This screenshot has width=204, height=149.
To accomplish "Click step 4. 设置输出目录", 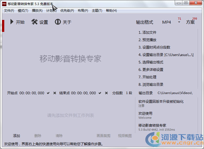I will click(166, 55).
